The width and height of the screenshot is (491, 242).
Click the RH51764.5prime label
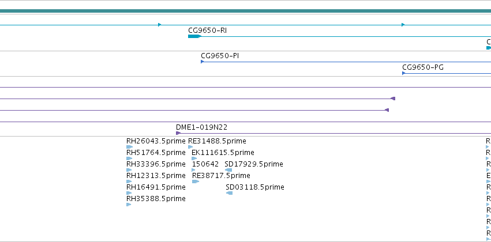tap(156, 153)
